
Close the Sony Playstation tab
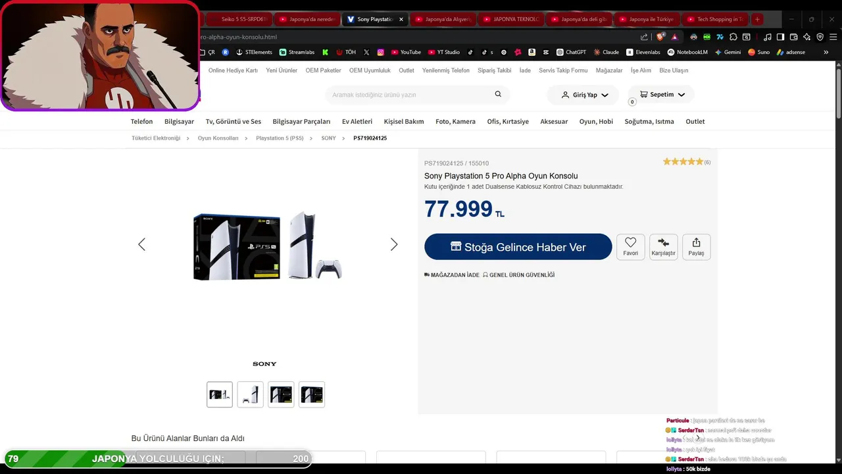coord(401,19)
